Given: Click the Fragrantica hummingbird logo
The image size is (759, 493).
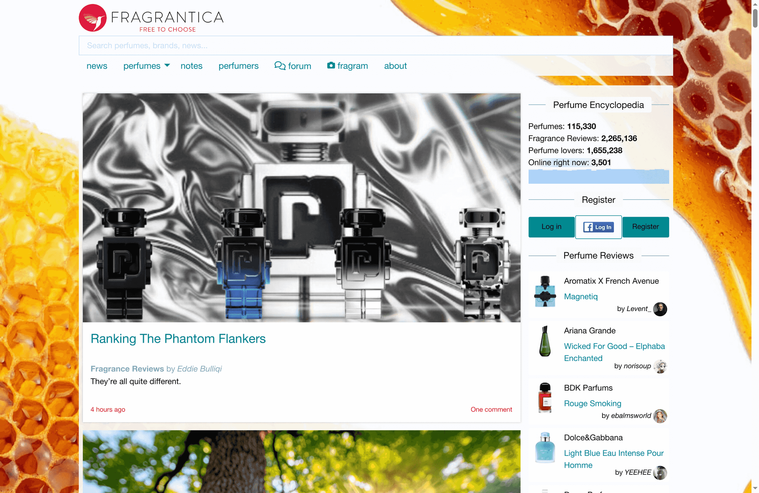Looking at the screenshot, I should pyautogui.click(x=93, y=18).
